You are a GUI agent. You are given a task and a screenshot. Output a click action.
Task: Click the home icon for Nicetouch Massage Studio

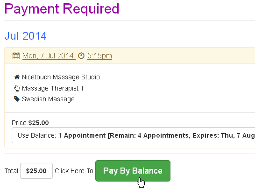[17, 77]
